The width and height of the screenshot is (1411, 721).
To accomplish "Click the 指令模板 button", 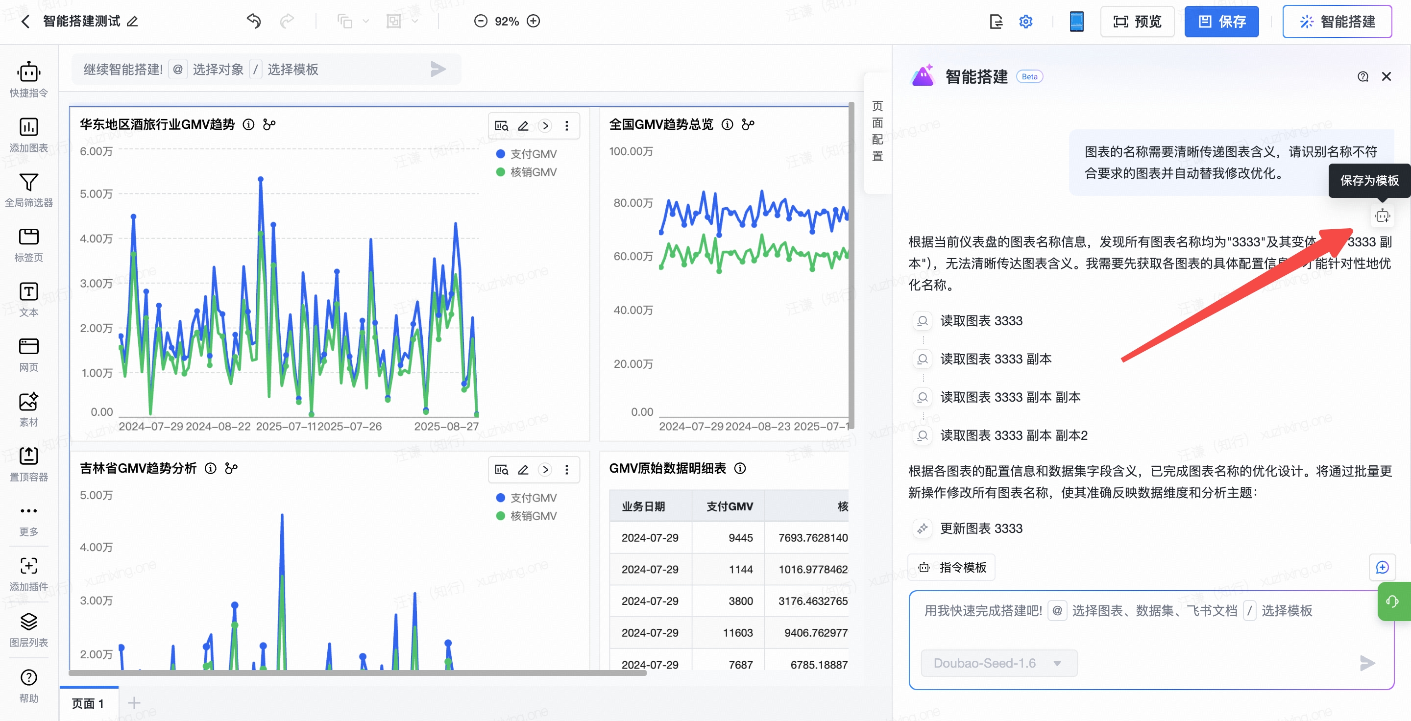I will pyautogui.click(x=952, y=567).
